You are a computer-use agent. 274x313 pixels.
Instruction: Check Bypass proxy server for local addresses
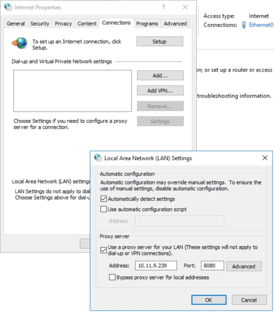point(112,277)
